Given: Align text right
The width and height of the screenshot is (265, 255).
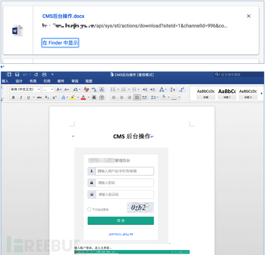Looking at the screenshot, I should [x=129, y=97].
